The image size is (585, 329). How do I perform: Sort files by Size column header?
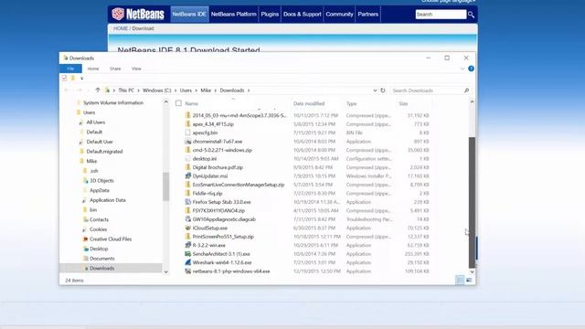(x=403, y=103)
